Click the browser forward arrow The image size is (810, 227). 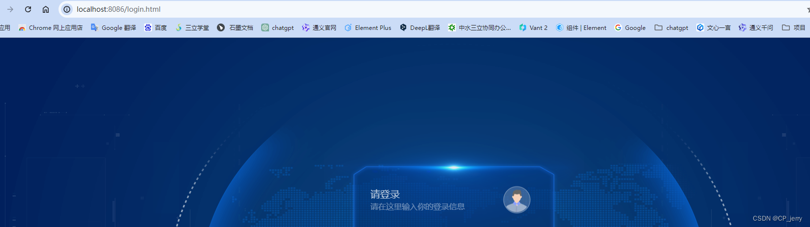click(x=10, y=9)
